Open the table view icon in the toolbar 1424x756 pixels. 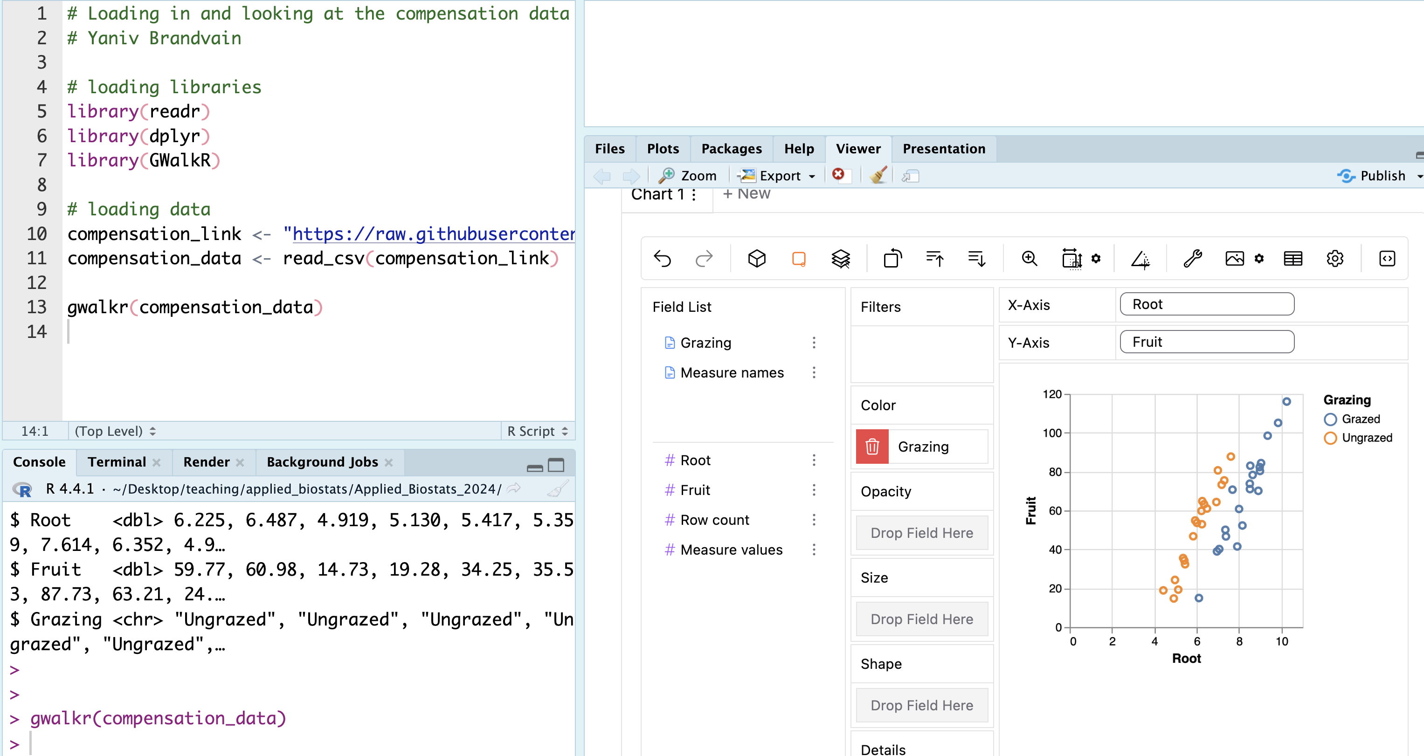point(1293,259)
